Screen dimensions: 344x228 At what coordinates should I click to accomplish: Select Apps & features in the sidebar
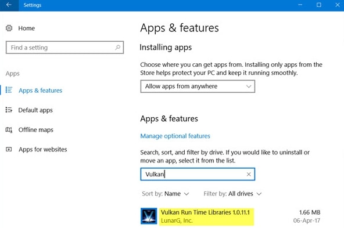pyautogui.click(x=40, y=91)
